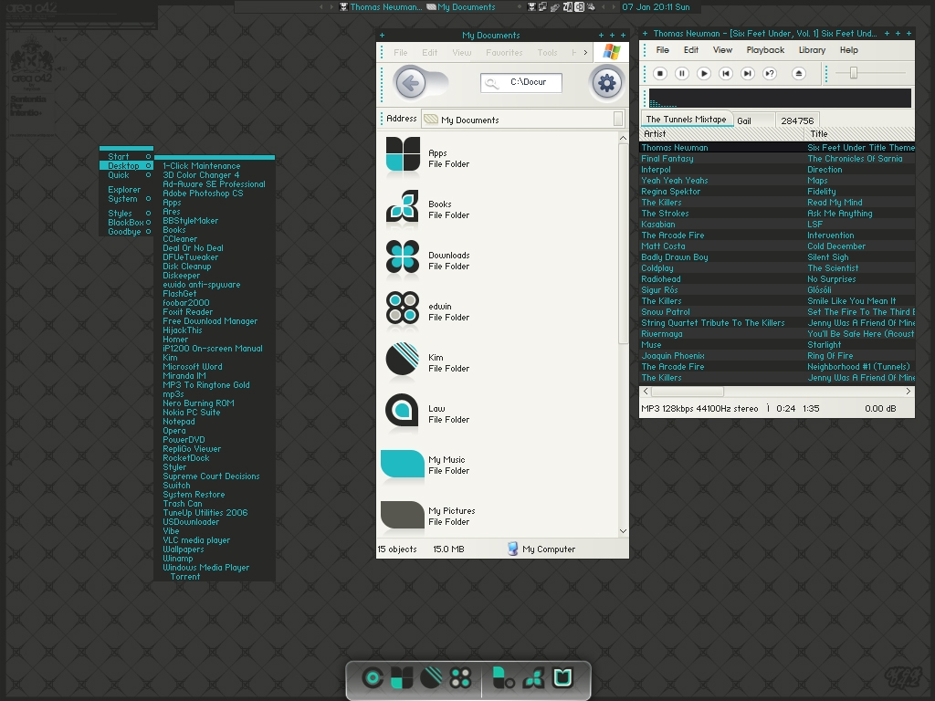Click the gear icon in My Documents

(x=606, y=83)
